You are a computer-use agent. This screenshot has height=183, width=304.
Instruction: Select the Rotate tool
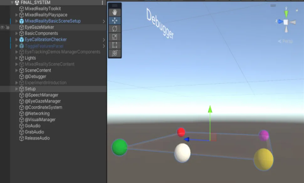click(115, 29)
